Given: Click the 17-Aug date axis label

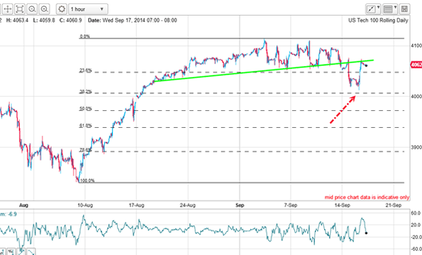Looking at the screenshot, I should pos(136,205).
